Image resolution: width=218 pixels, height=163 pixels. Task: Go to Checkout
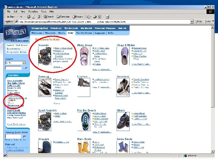click(56, 28)
